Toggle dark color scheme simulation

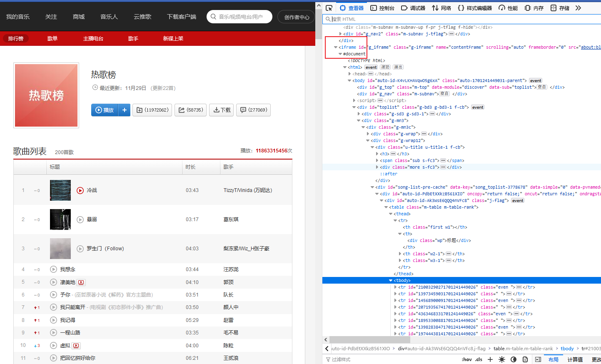(514, 359)
